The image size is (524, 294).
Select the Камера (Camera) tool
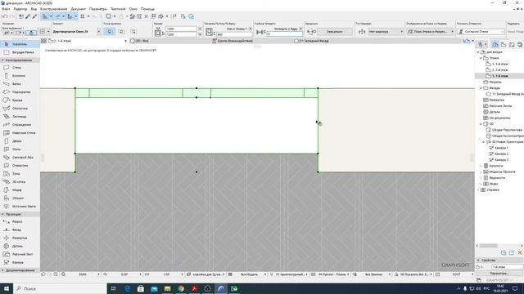coord(20,262)
